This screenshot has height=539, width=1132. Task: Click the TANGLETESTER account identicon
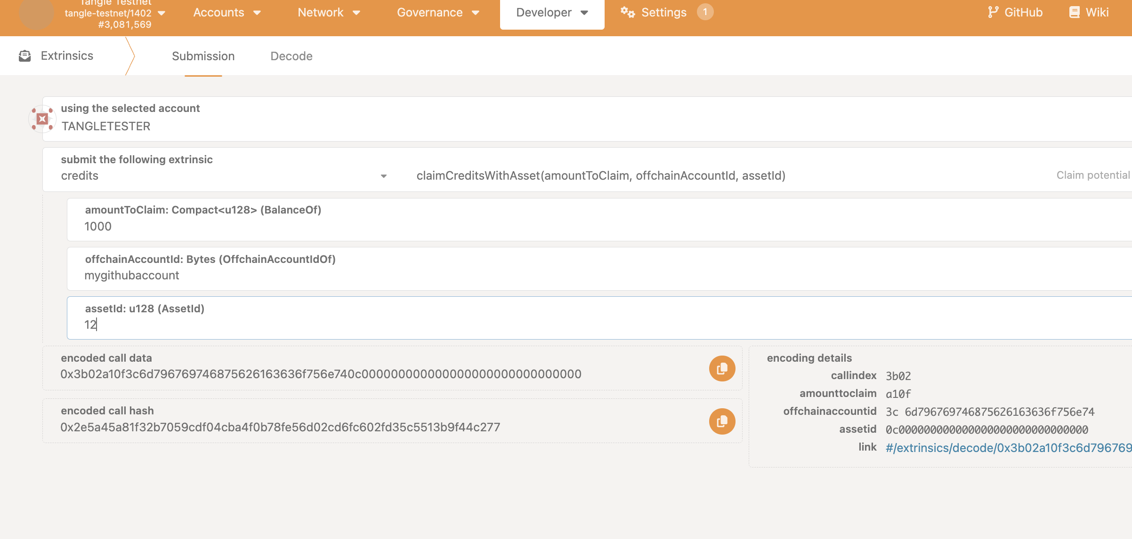(x=42, y=119)
